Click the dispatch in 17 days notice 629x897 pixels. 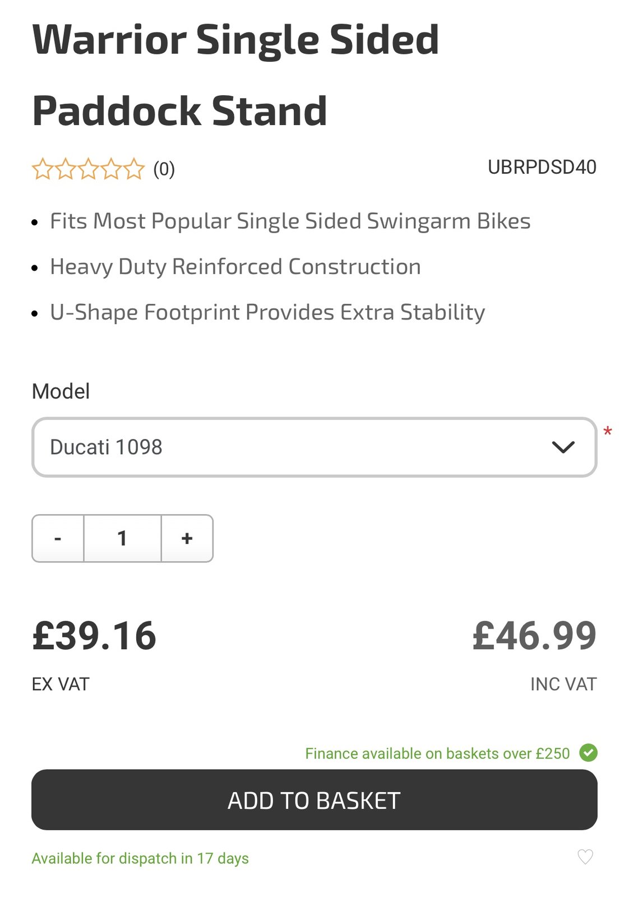click(x=140, y=858)
